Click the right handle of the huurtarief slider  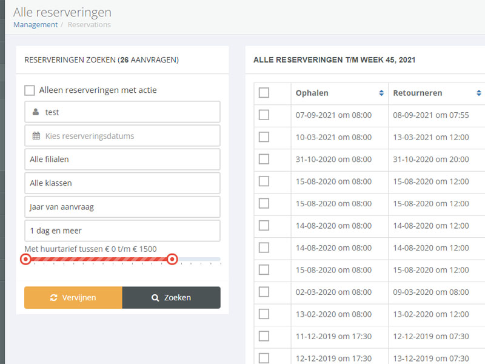click(x=172, y=259)
